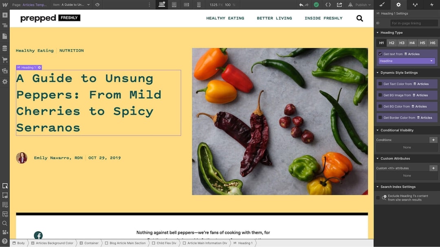Select the desktop base breakpoint
This screenshot has height=247, width=440.
[162, 4]
